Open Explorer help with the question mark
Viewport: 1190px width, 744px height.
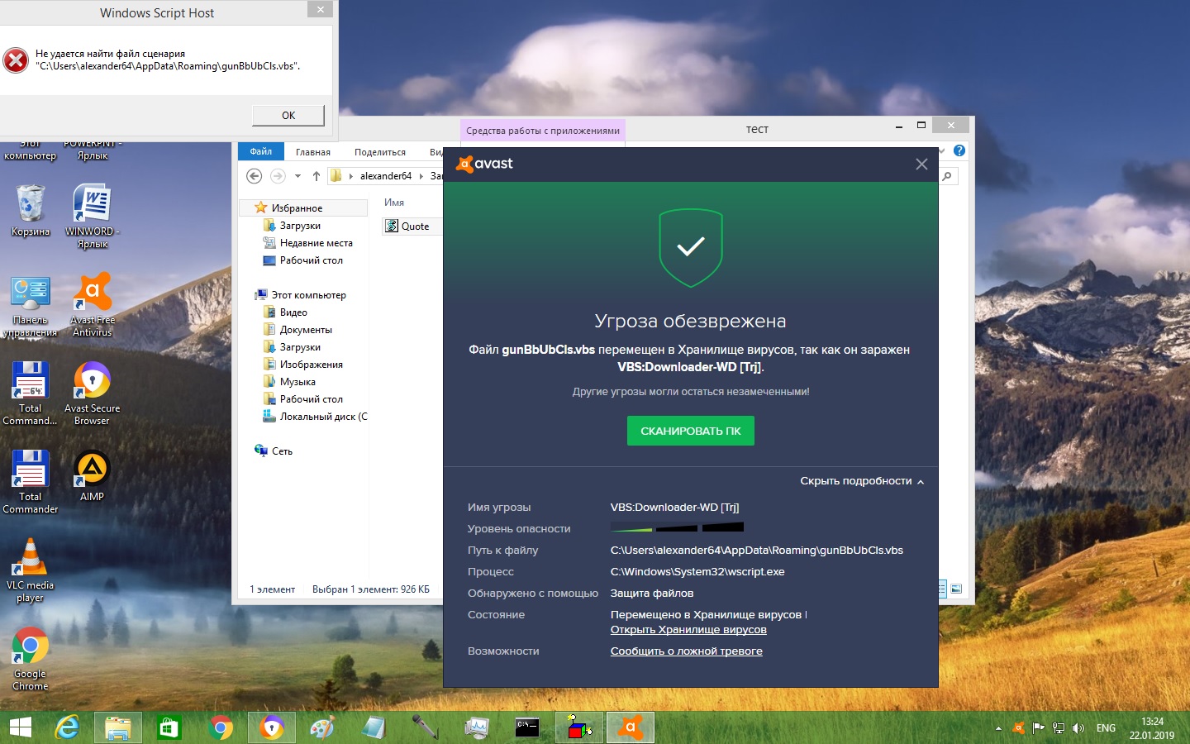coord(959,150)
